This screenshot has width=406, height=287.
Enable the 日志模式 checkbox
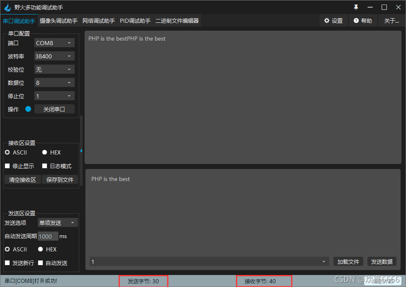pyautogui.click(x=44, y=166)
